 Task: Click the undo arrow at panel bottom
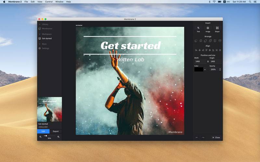pyautogui.click(x=197, y=137)
